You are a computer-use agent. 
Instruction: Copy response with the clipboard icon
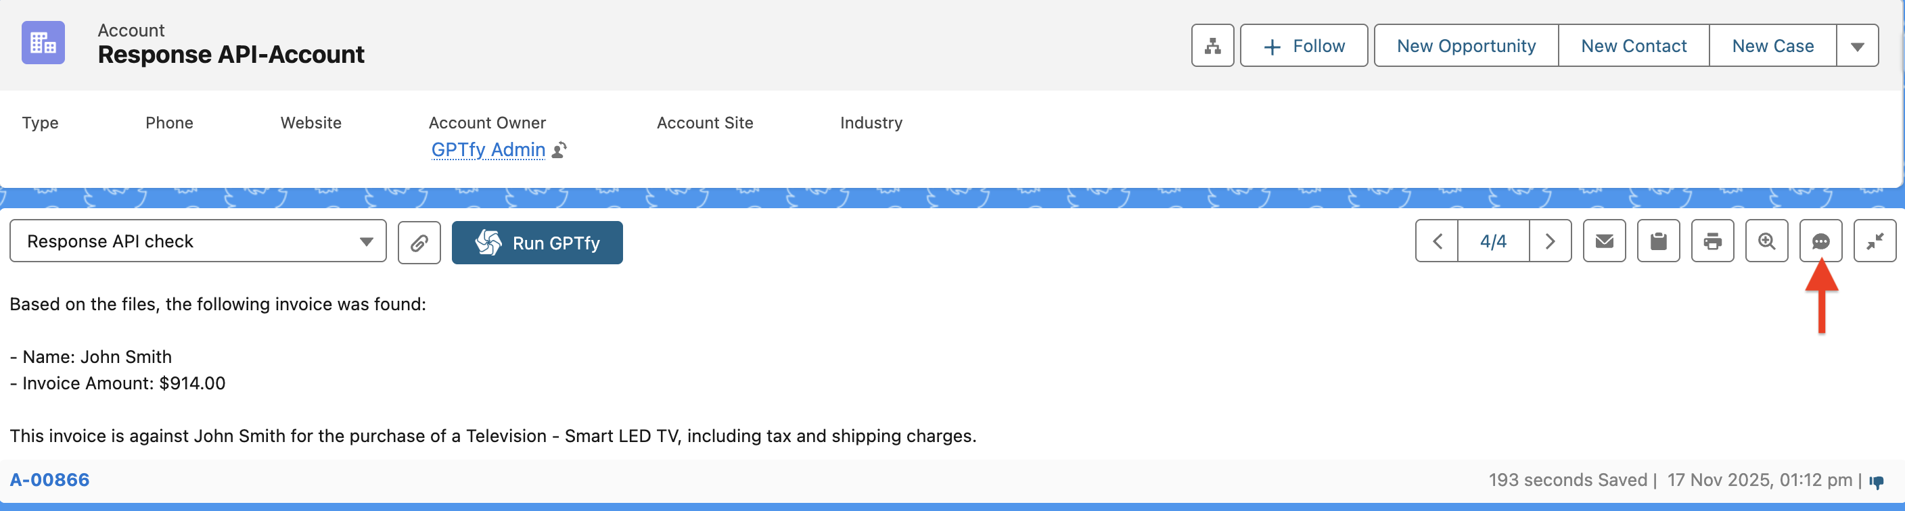pos(1658,241)
